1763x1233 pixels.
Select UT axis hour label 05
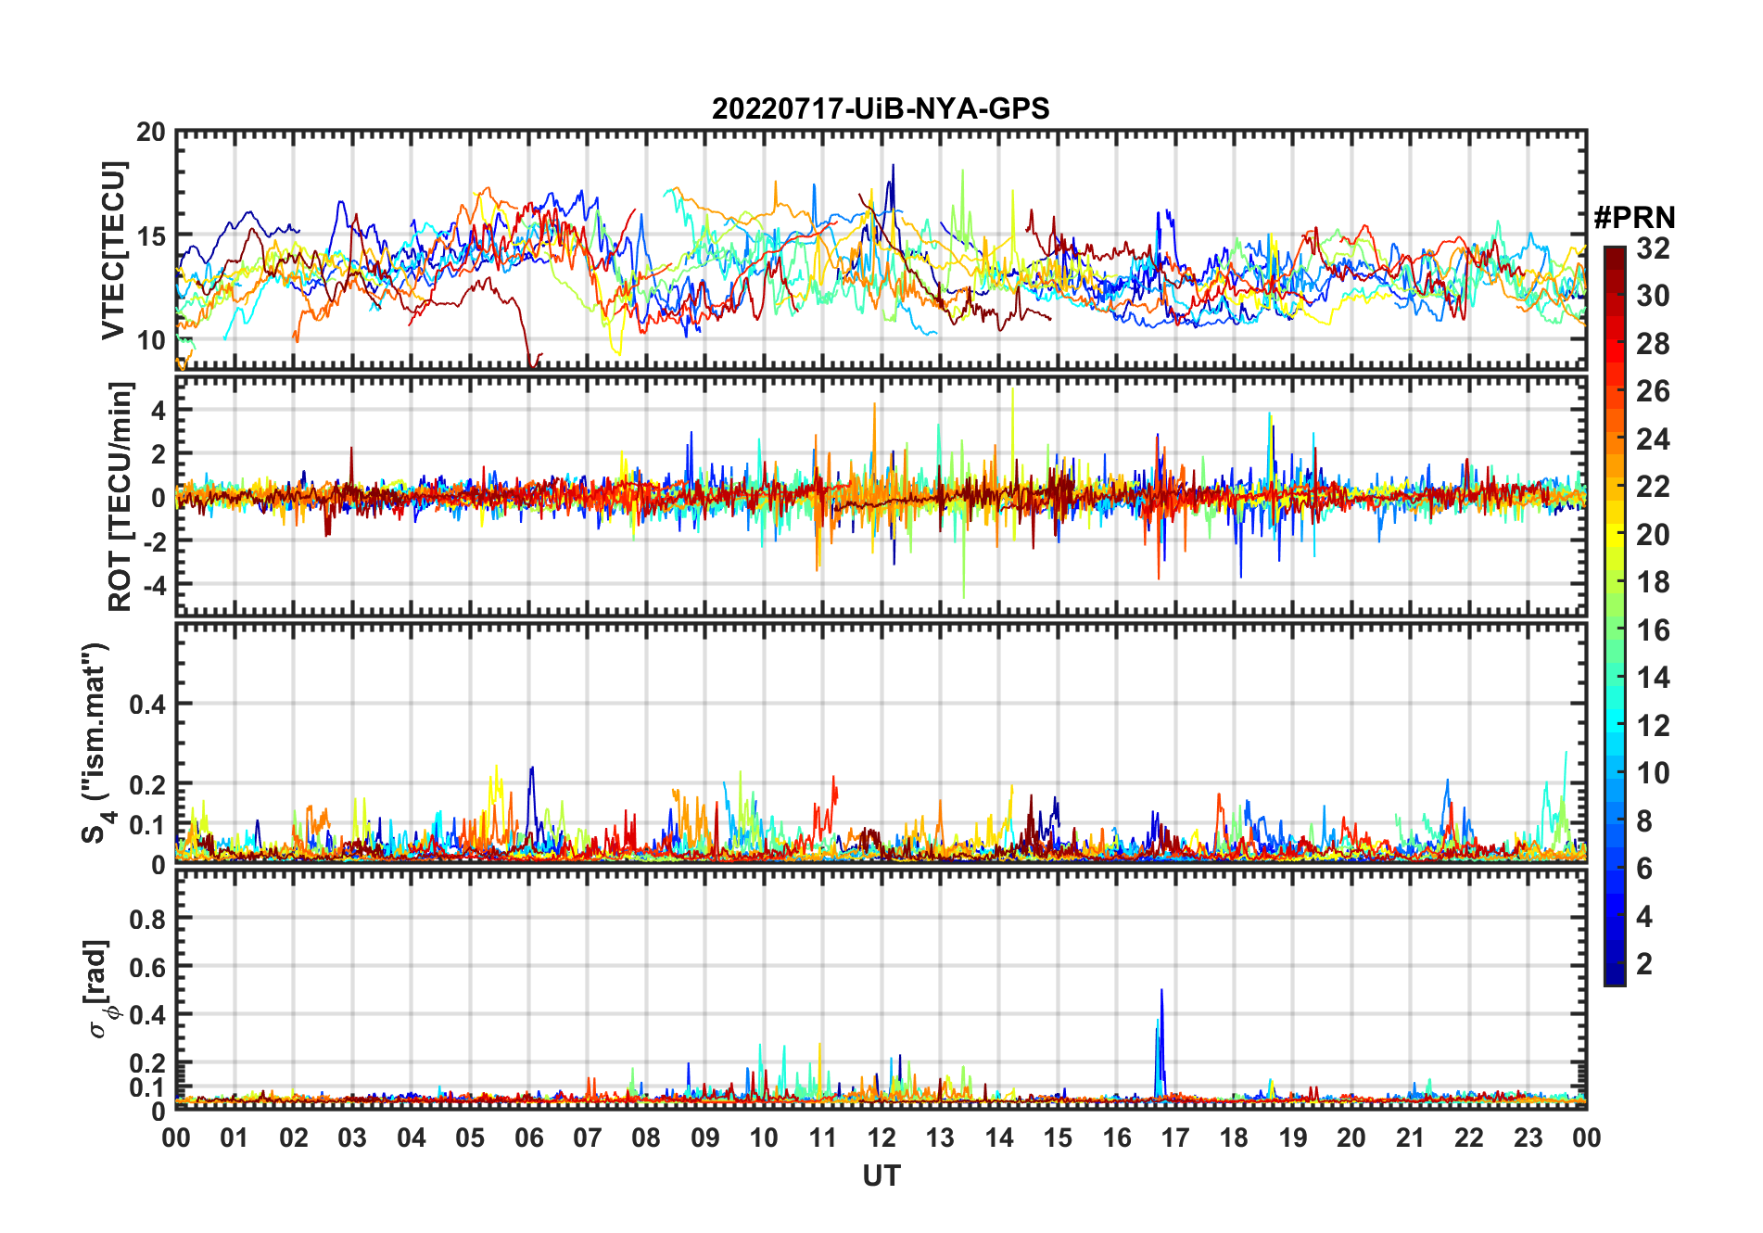point(470,1138)
